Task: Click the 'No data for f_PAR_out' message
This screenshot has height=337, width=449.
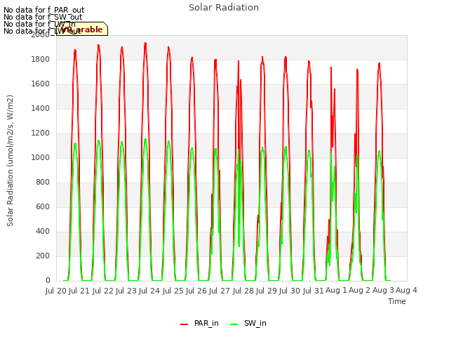Action: (43, 10)
